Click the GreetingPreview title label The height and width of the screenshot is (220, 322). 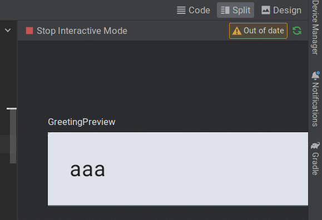click(x=82, y=122)
